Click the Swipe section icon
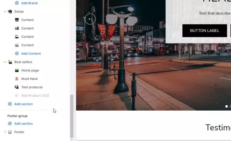 click(10, 12)
